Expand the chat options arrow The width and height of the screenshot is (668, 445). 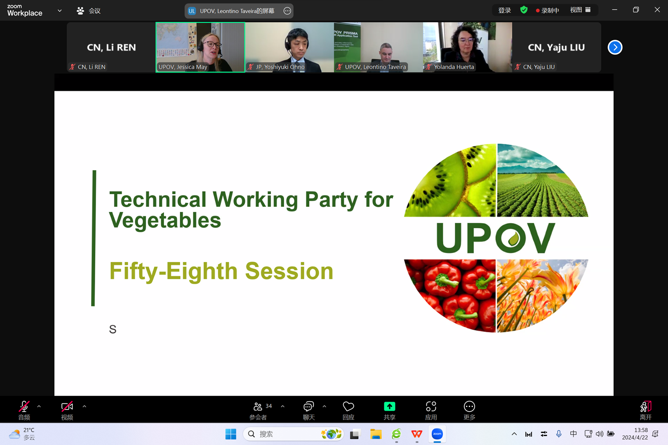coord(325,406)
